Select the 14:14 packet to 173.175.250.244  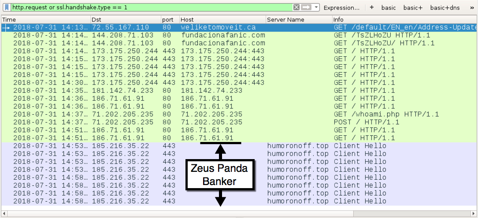239,51
